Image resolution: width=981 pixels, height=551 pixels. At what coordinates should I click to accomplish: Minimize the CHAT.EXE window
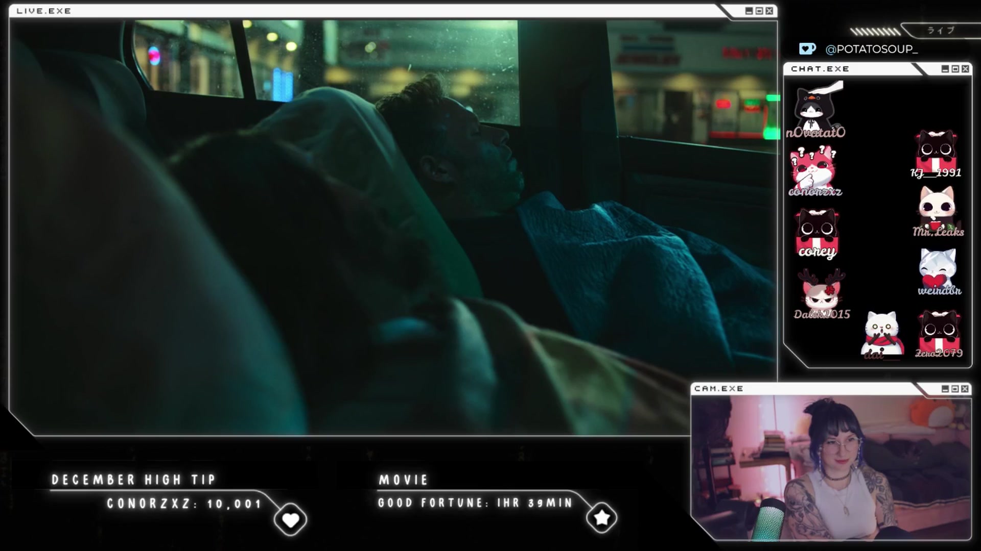coord(945,69)
